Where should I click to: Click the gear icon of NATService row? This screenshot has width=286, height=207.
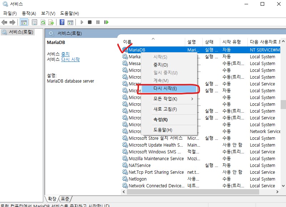[x=125, y=165]
